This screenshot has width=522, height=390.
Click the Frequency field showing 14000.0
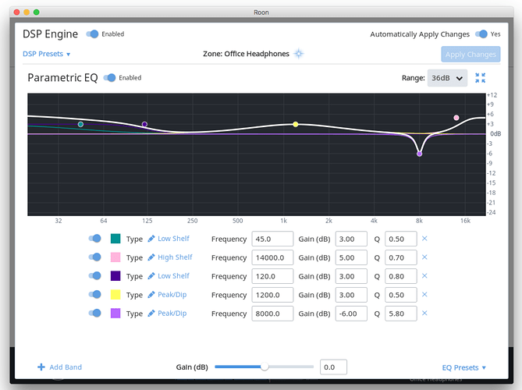pyautogui.click(x=272, y=257)
